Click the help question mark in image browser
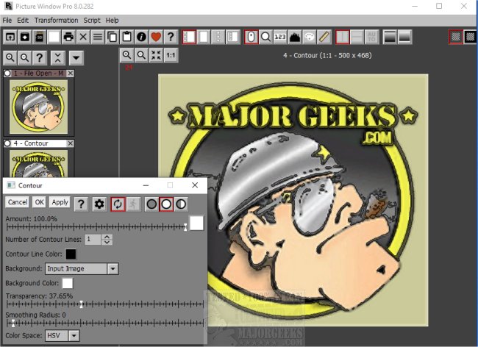 point(40,57)
